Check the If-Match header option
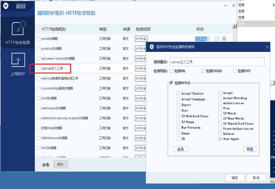275x189 pixels. tap(220, 113)
